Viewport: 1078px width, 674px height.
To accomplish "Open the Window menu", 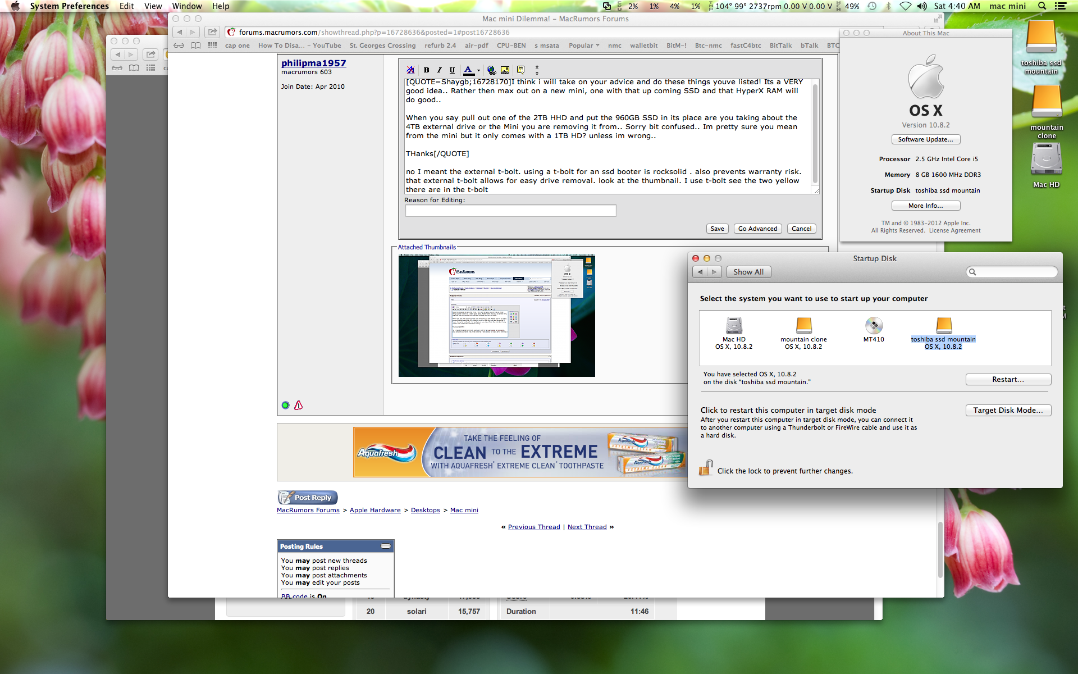I will coord(186,6).
